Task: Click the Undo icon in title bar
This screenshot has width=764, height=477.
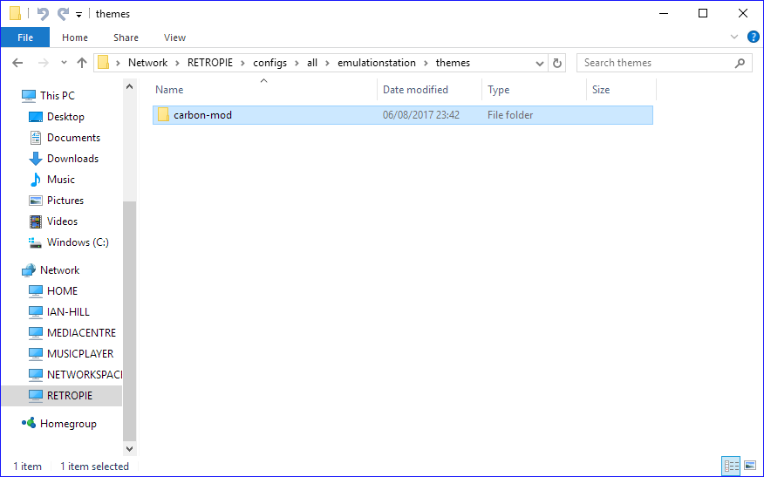Action: [43, 14]
